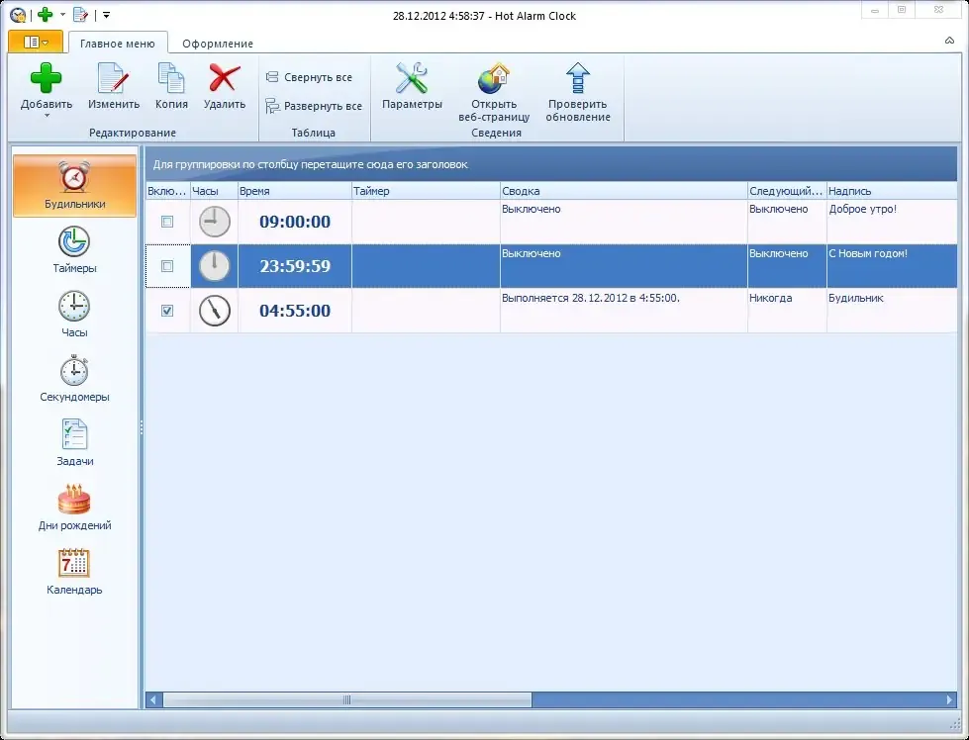The width and height of the screenshot is (969, 740).
Task: Collapse the ribbon with top-right chevron
Action: [x=949, y=41]
